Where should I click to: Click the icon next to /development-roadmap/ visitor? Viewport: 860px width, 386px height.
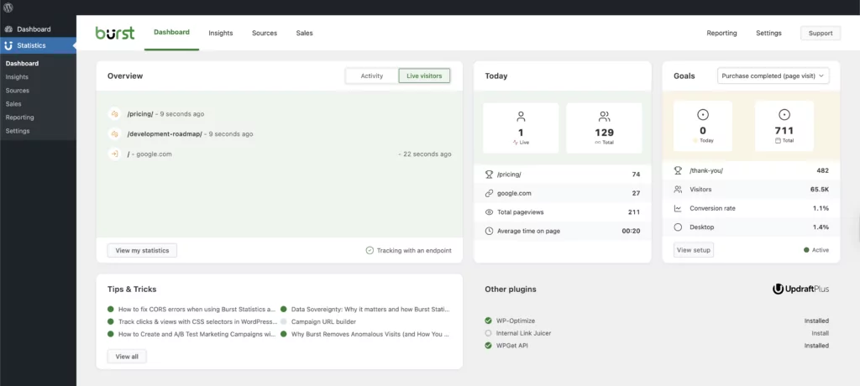tap(114, 133)
